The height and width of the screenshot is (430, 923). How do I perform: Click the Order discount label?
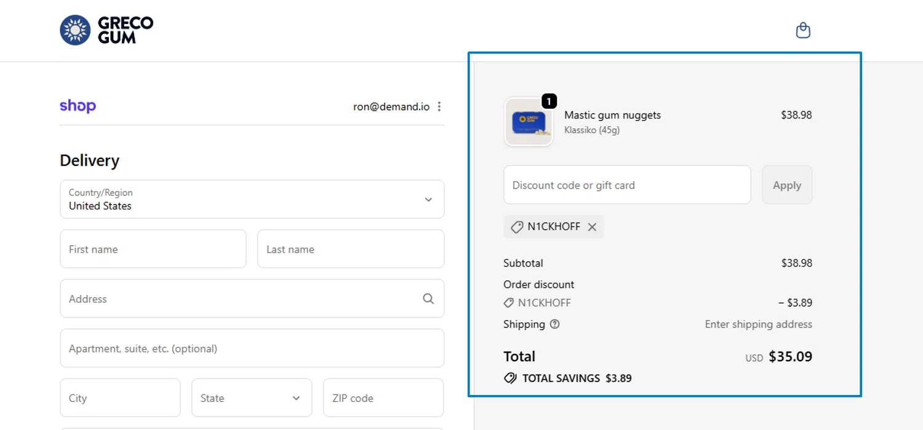(539, 284)
